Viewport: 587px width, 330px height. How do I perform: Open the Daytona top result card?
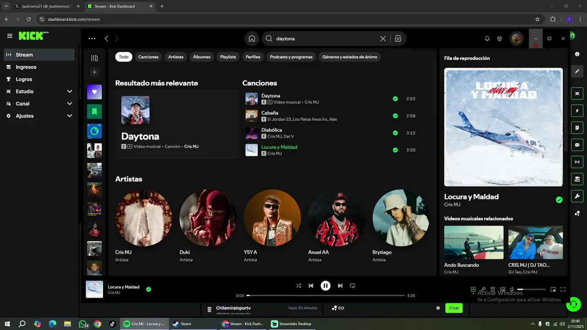pyautogui.click(x=177, y=125)
